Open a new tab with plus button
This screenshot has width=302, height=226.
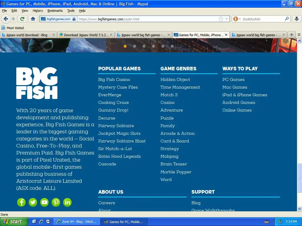click(x=292, y=35)
